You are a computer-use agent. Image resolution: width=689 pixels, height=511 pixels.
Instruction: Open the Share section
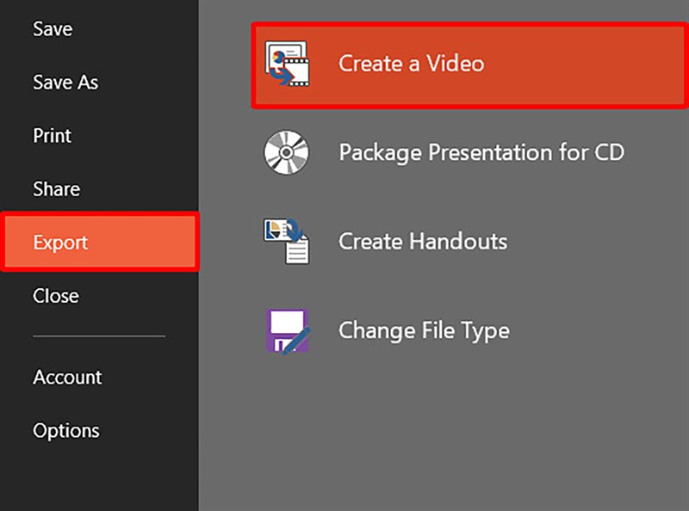pos(55,188)
